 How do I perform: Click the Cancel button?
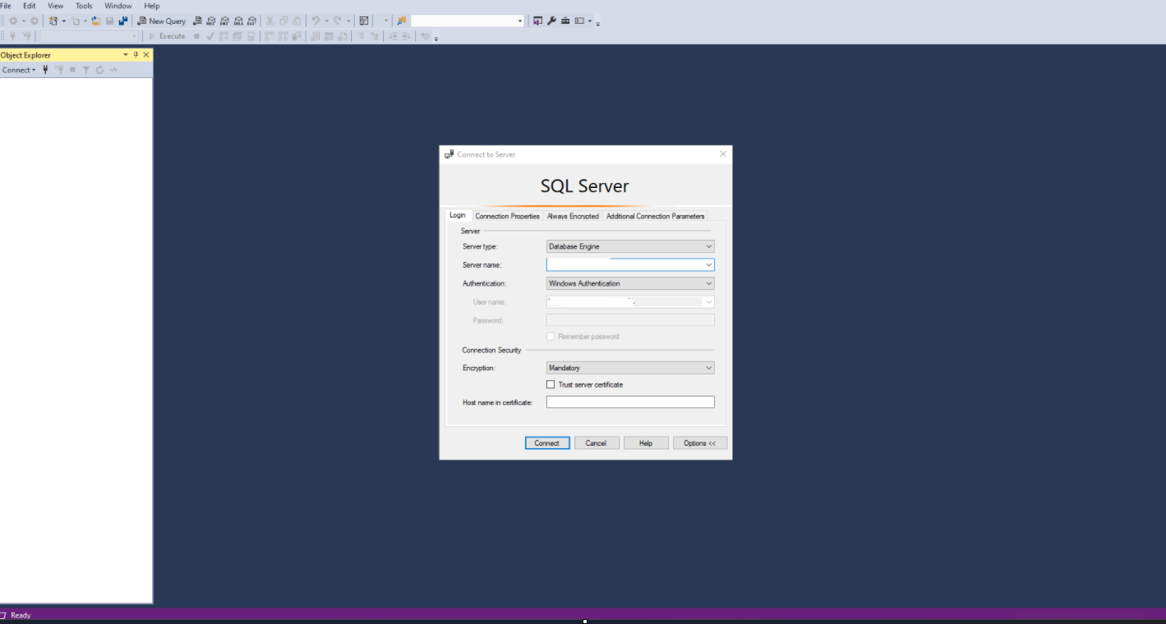596,443
